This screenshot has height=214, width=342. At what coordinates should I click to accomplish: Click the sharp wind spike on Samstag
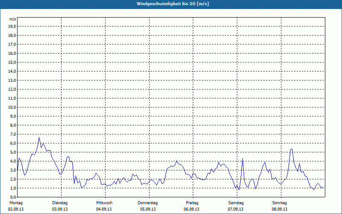click(x=242, y=158)
